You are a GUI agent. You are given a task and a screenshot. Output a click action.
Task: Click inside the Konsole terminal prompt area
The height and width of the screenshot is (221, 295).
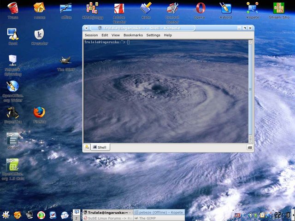pos(166,91)
